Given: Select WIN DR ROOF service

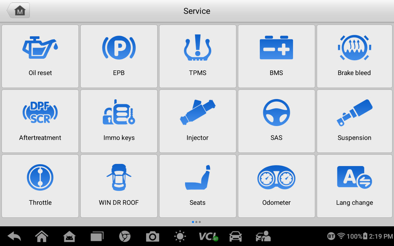Looking at the screenshot, I should (119, 186).
